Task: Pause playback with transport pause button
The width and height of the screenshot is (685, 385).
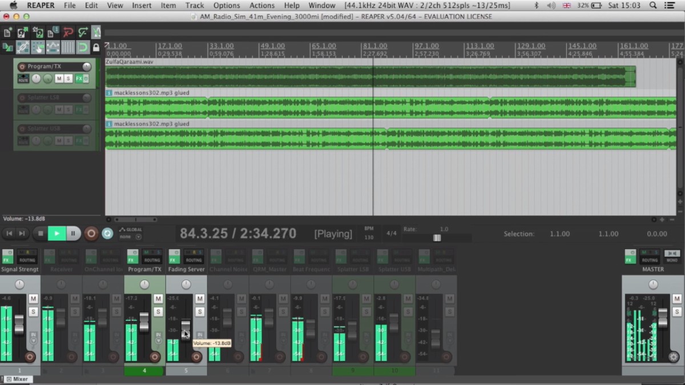Action: click(x=73, y=233)
